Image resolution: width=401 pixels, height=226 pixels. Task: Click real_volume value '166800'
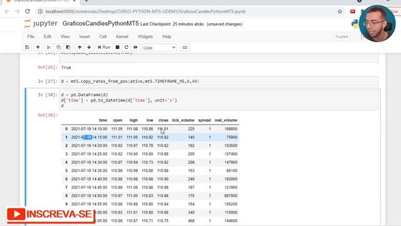[231, 129]
